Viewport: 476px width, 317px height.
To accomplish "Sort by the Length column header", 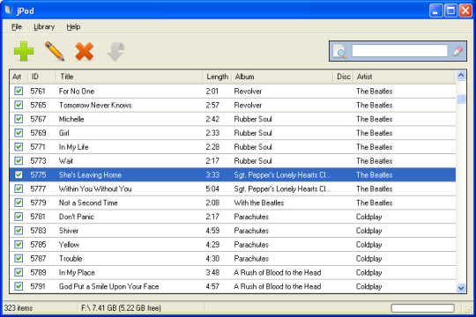I will pos(218,77).
